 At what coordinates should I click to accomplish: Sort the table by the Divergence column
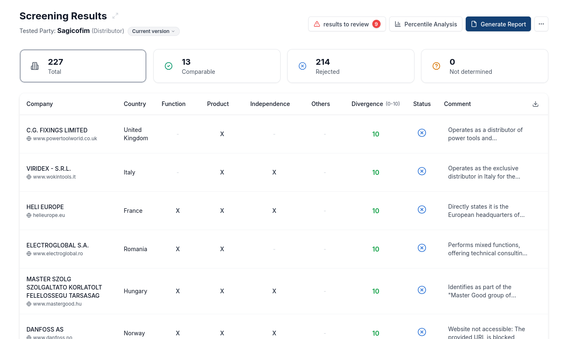click(x=367, y=104)
